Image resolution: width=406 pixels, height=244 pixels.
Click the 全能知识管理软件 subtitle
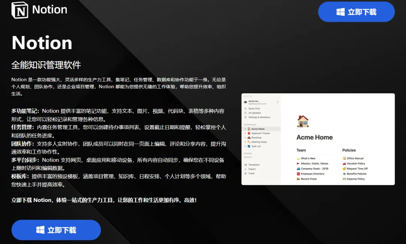(46, 65)
